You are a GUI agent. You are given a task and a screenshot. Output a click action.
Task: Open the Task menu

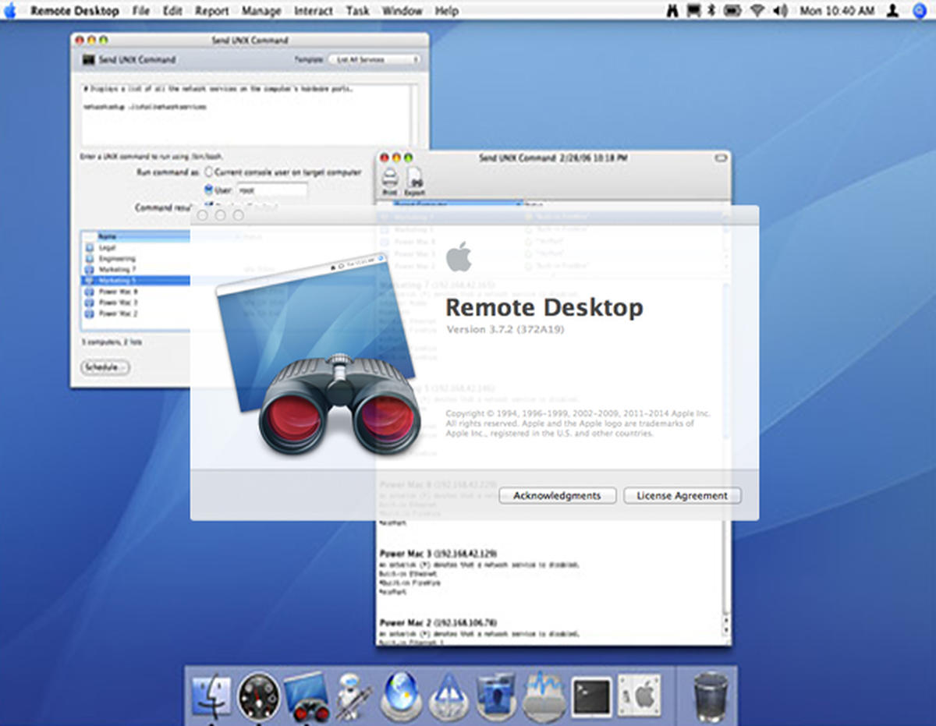[x=358, y=11]
